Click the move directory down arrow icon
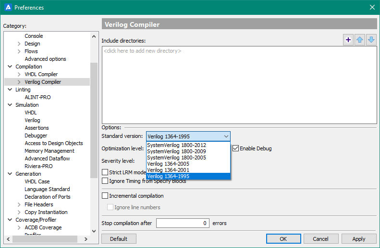This screenshot has width=380, height=248. coord(371,40)
